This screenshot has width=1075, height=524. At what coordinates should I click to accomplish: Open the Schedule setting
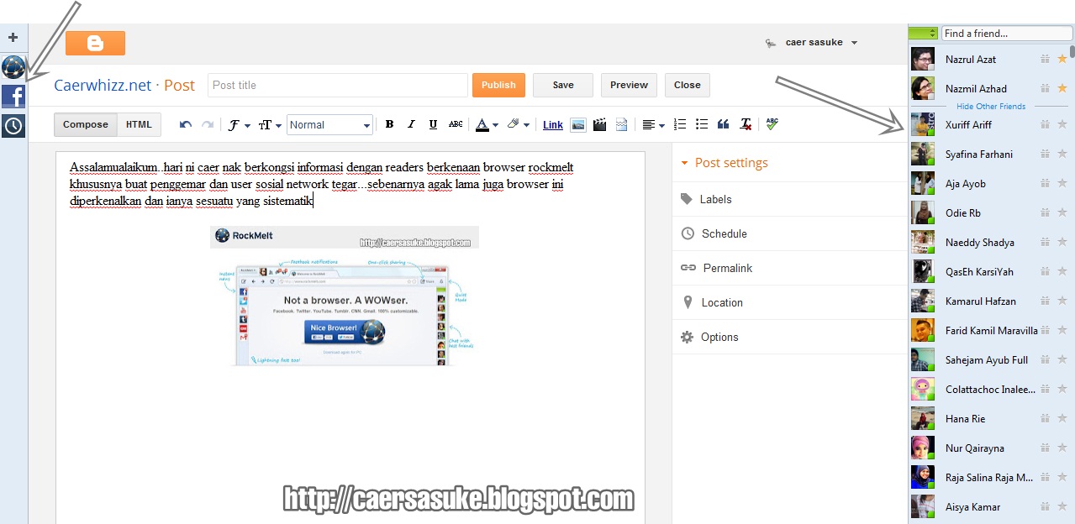[789, 233]
